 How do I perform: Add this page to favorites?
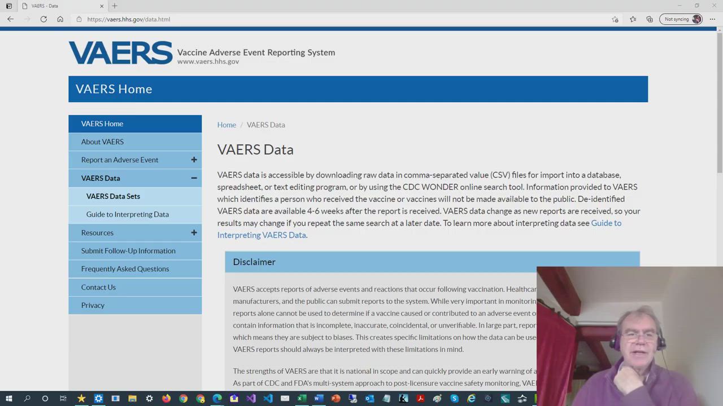click(x=615, y=19)
